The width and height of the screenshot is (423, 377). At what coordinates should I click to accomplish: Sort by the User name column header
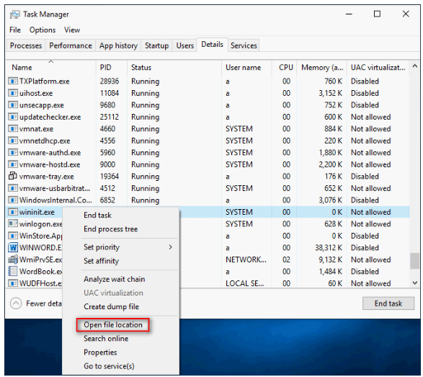coord(246,67)
